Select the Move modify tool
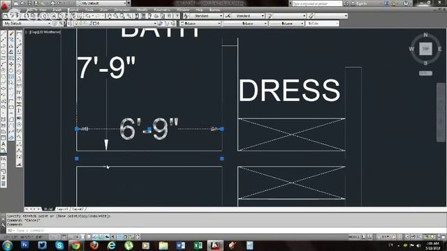 [11, 65]
